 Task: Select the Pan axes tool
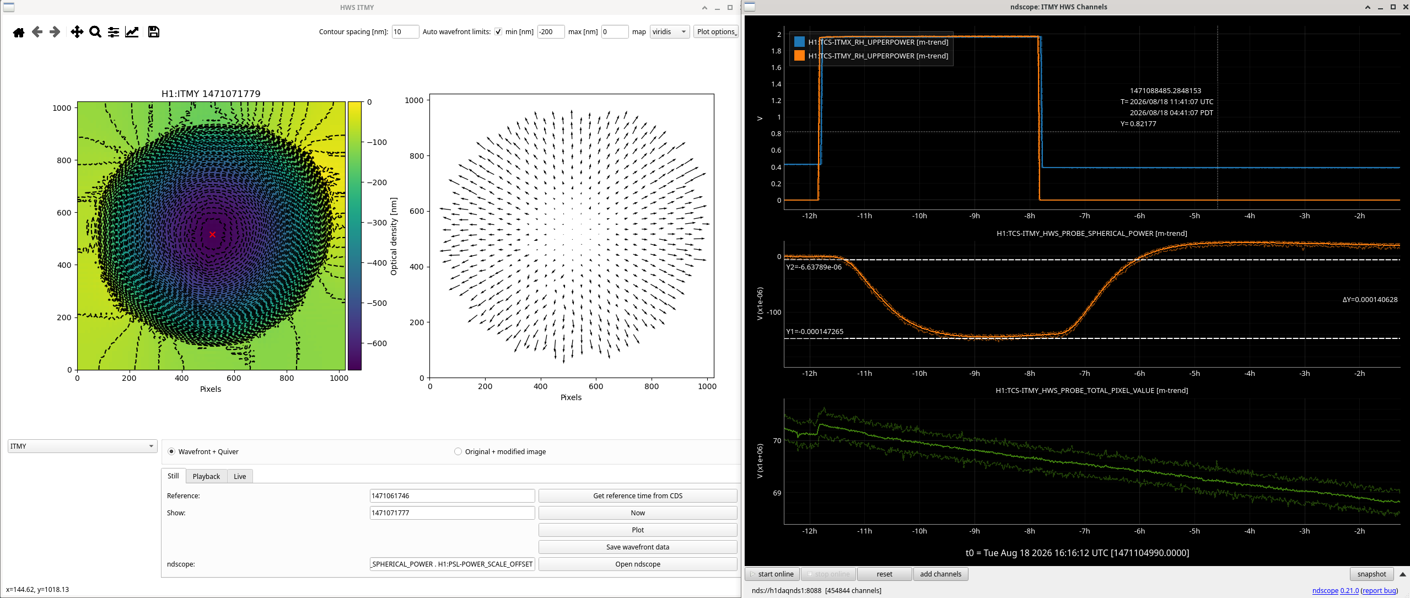[x=77, y=32]
